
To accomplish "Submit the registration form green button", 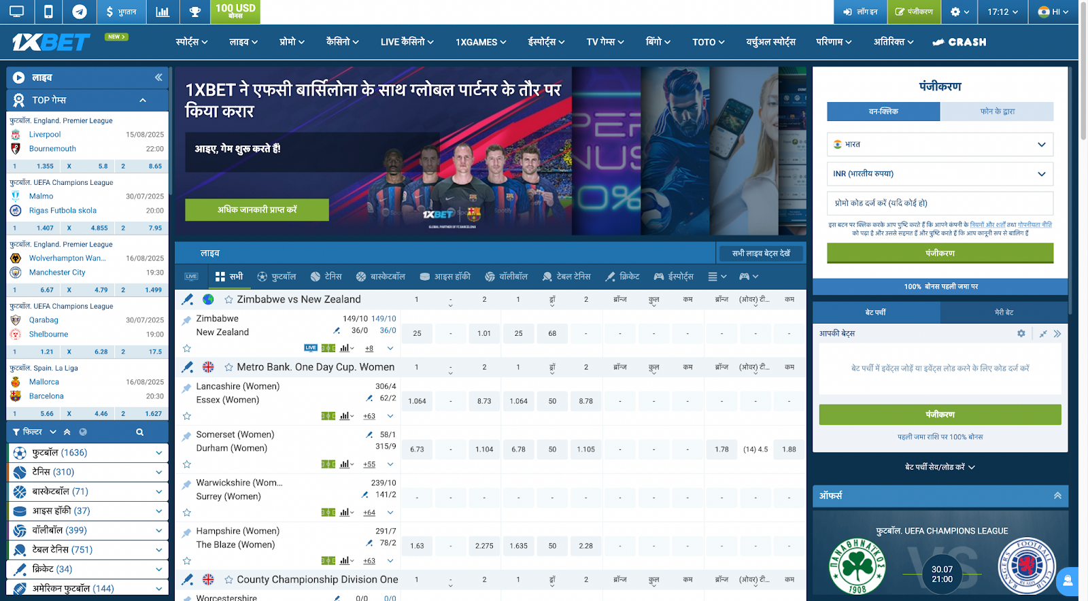I will pyautogui.click(x=940, y=253).
